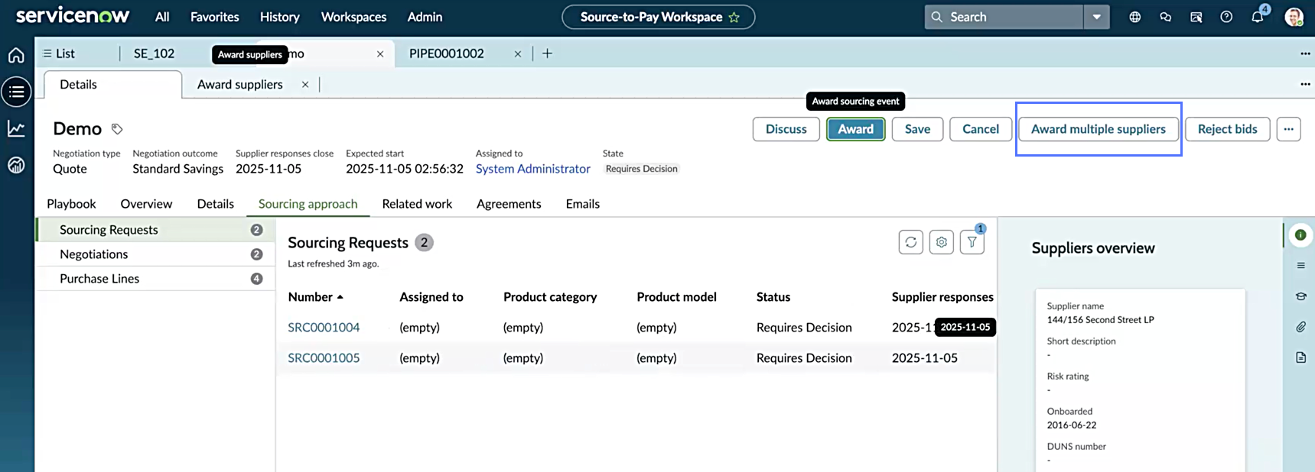1315x472 pixels.
Task: Open the dashboard gauge icon in sidebar
Action: pos(16,165)
